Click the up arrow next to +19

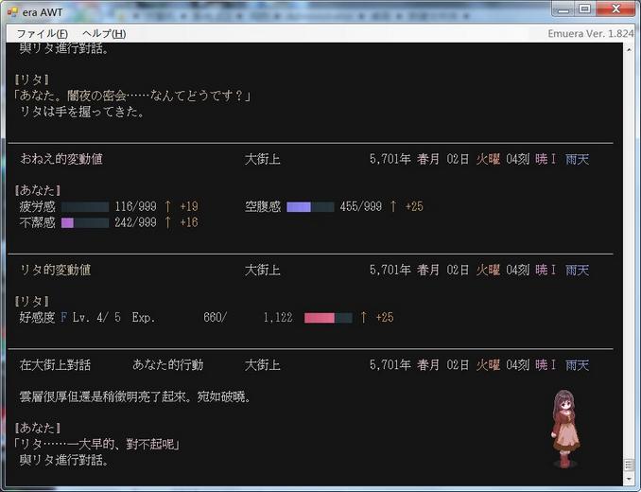(167, 206)
